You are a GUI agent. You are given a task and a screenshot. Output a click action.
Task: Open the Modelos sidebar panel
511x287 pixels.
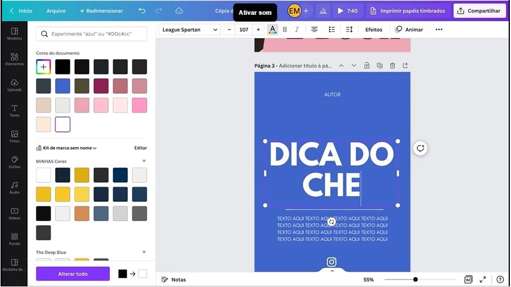14,34
